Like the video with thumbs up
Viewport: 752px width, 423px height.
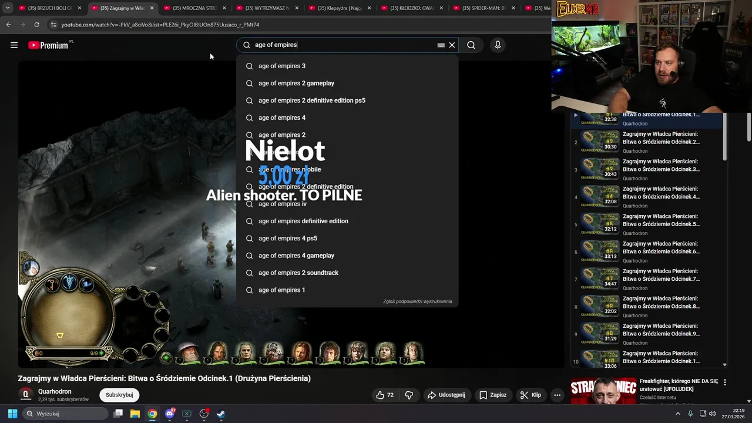pos(385,395)
